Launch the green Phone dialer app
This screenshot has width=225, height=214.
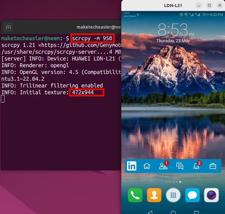pyautogui.click(x=135, y=195)
